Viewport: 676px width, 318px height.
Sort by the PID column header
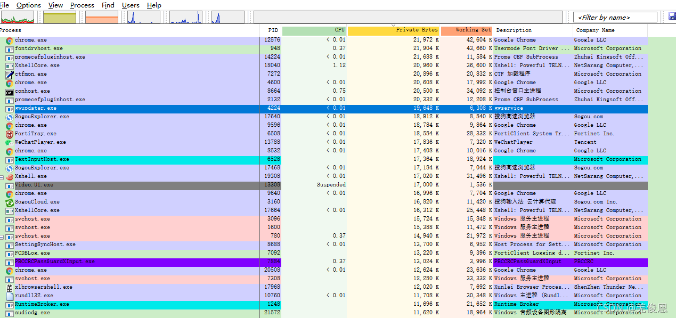271,30
